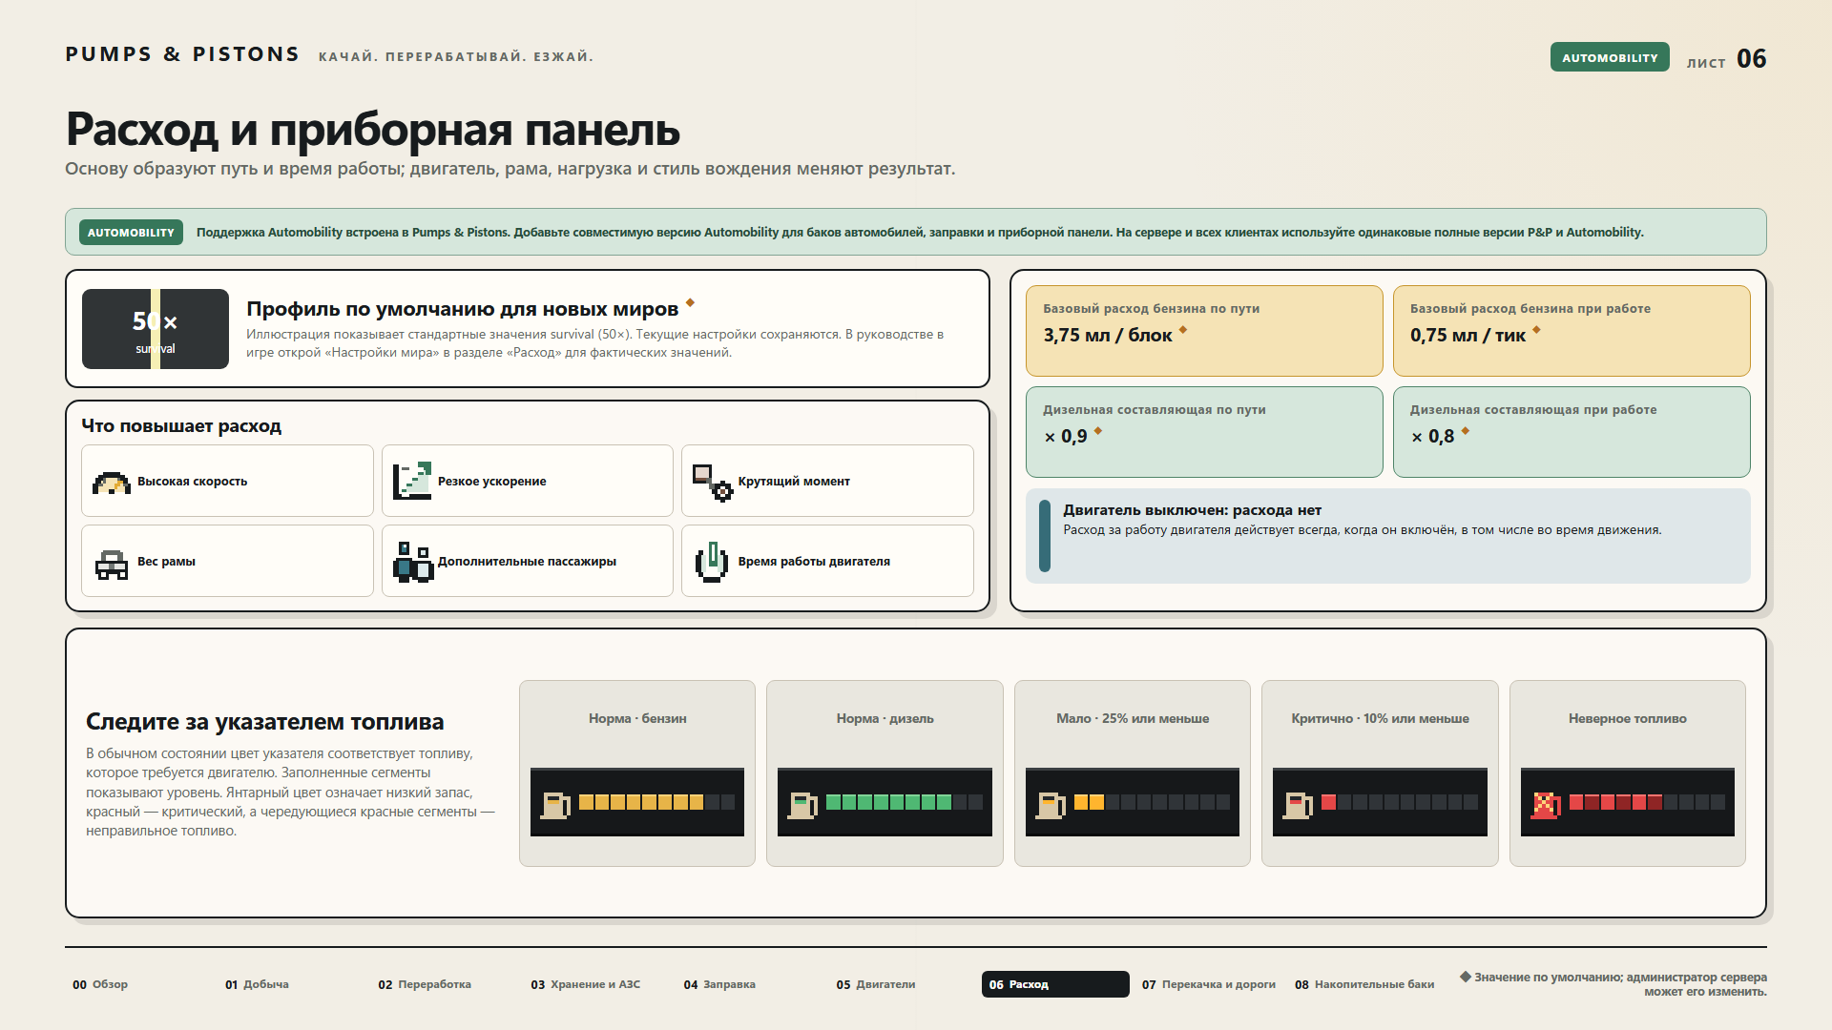Click the 50× survival profile badge
Screen dimensions: 1832x1030
click(x=156, y=329)
